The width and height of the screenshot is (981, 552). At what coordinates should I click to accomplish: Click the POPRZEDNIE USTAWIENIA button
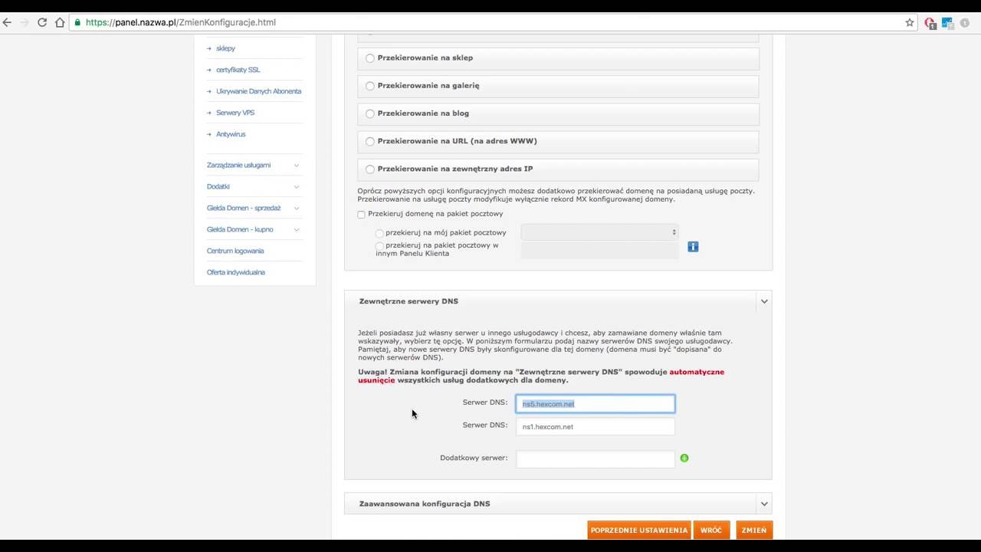coord(638,530)
